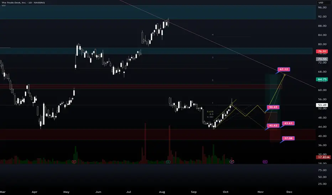Click the 0.382 Fibonacci level label
This screenshot has width=332, height=195.
[x=210, y=117]
